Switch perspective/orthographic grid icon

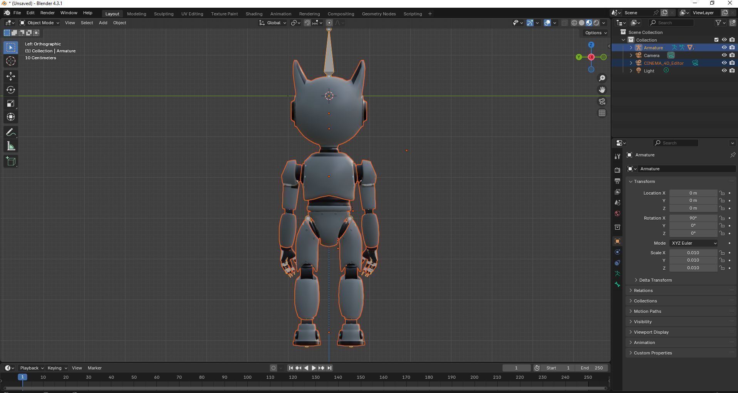coord(602,113)
